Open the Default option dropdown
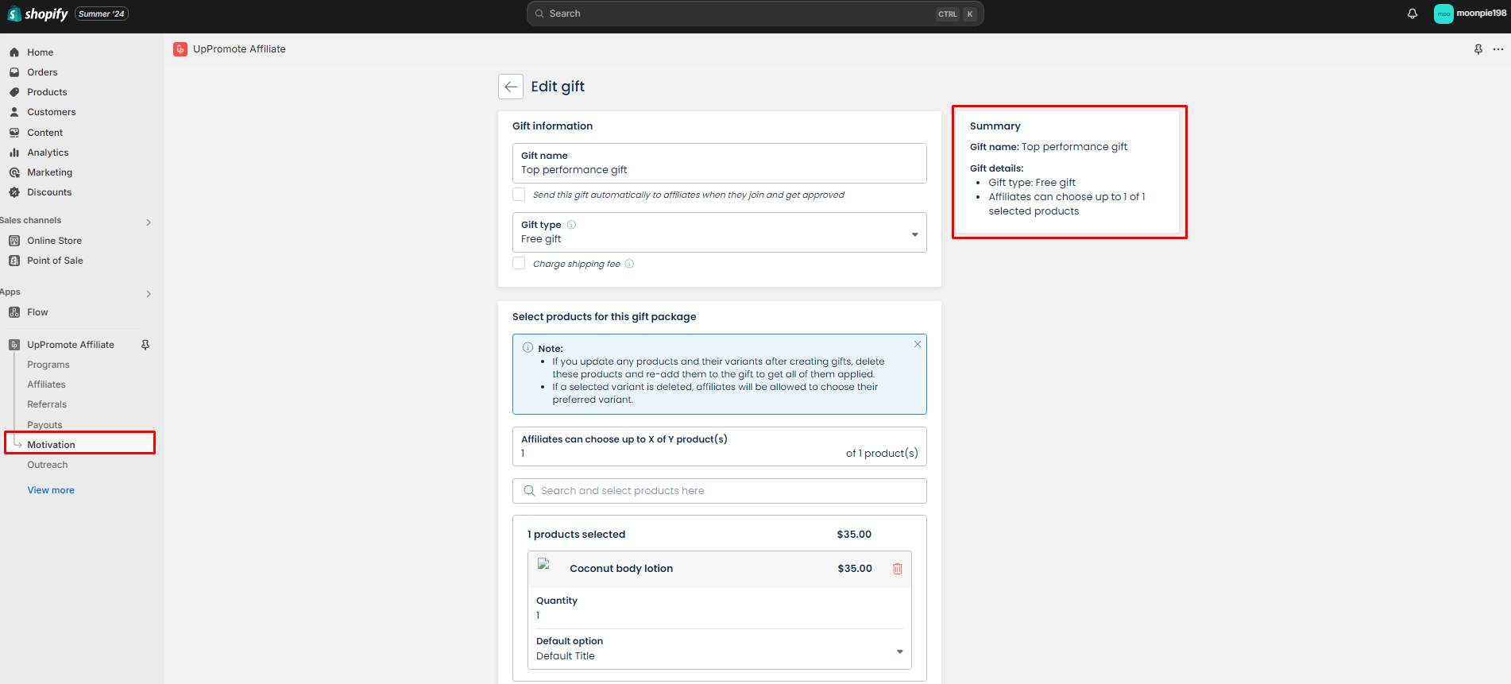The image size is (1511, 684). pos(720,649)
